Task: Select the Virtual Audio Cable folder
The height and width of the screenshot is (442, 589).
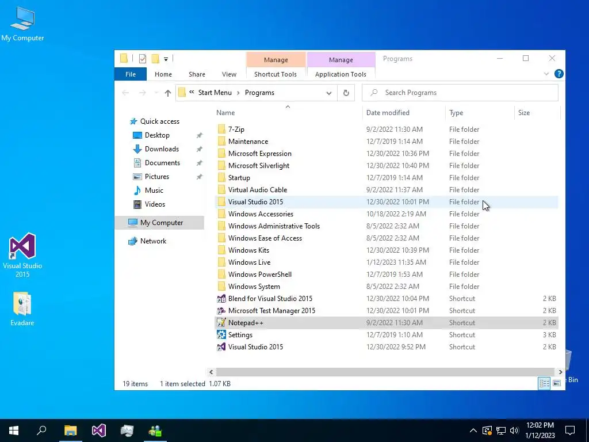Action: coord(386,190)
